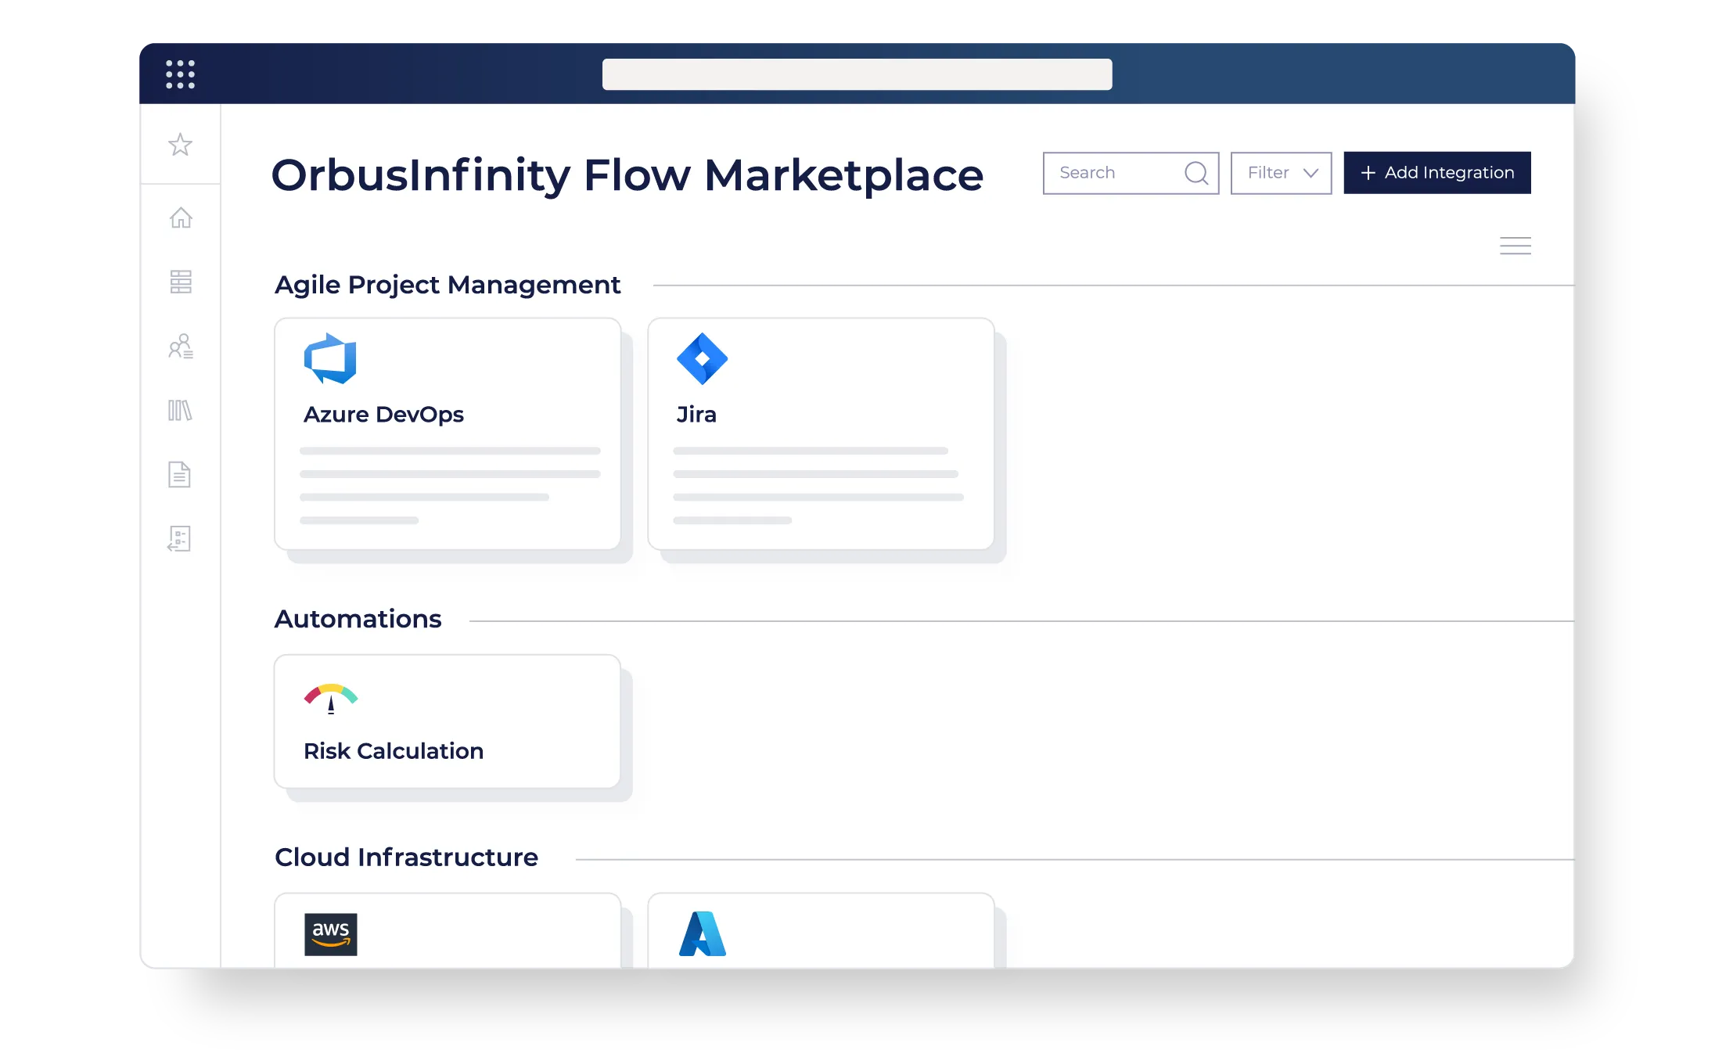Click the import form sidebar icon
This screenshot has width=1715, height=1057.
(179, 538)
